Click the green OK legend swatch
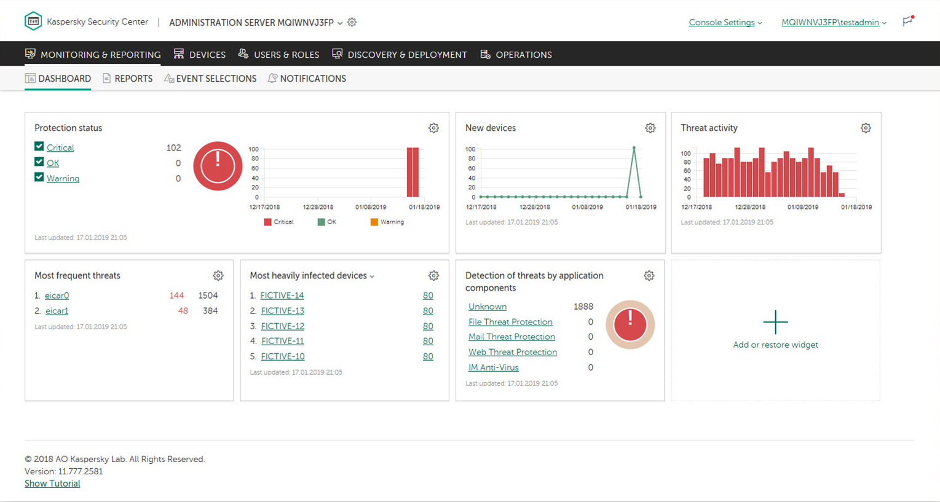 321,222
